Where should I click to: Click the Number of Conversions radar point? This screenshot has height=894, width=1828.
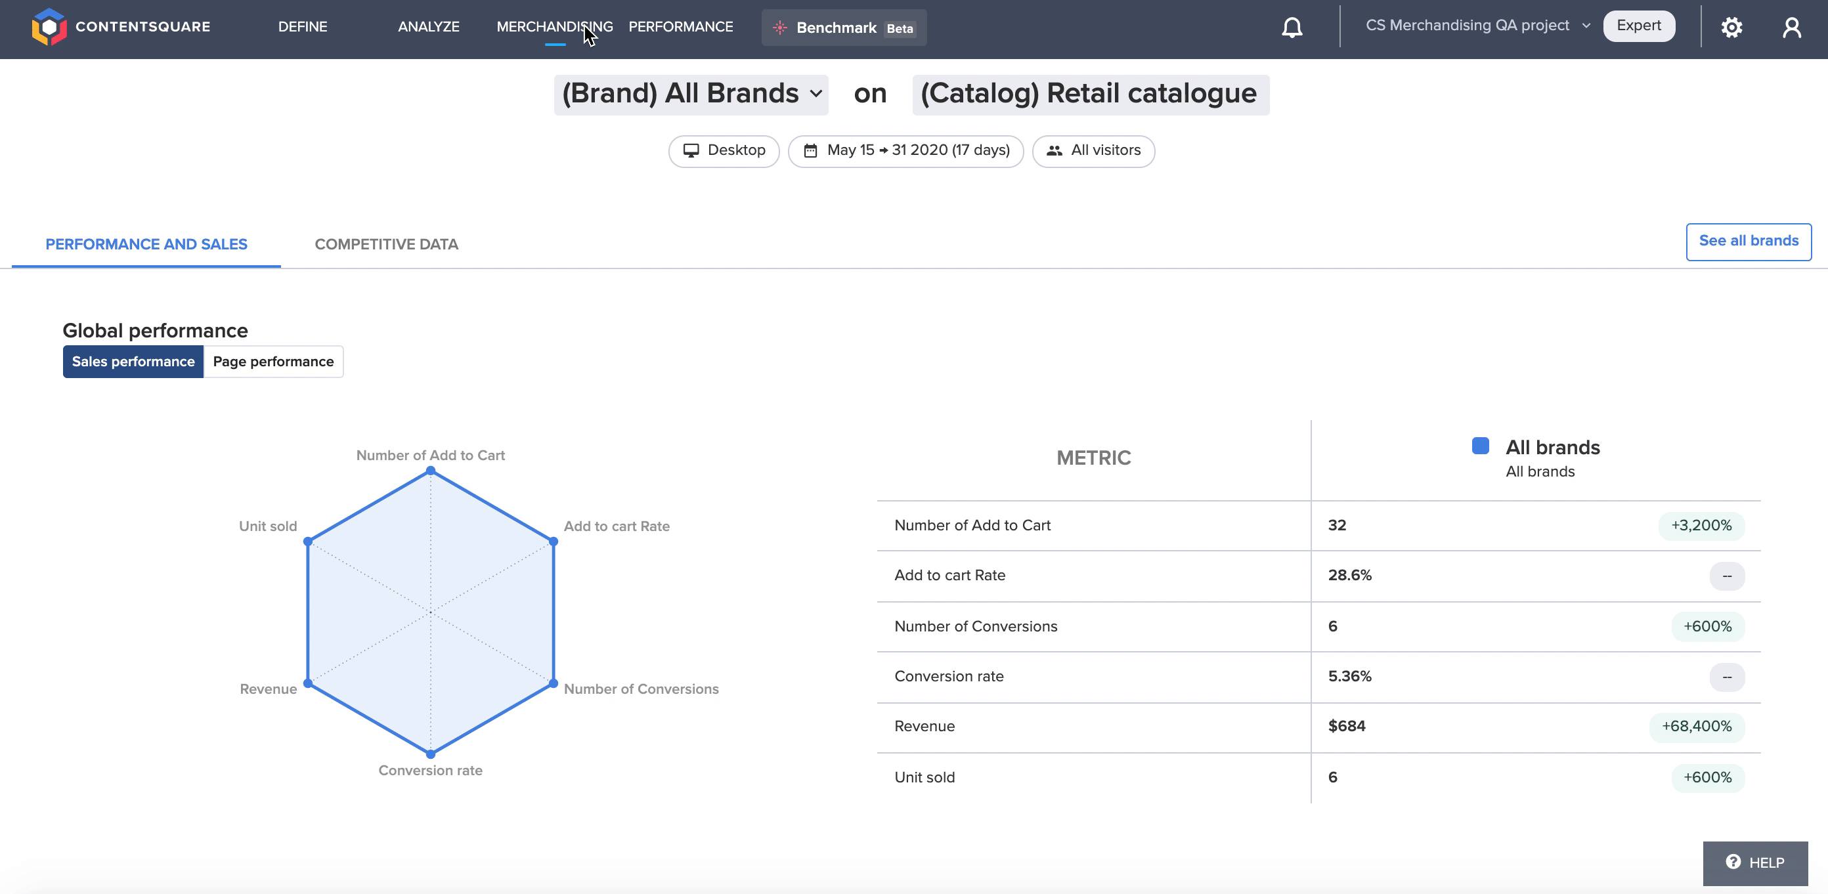554,683
